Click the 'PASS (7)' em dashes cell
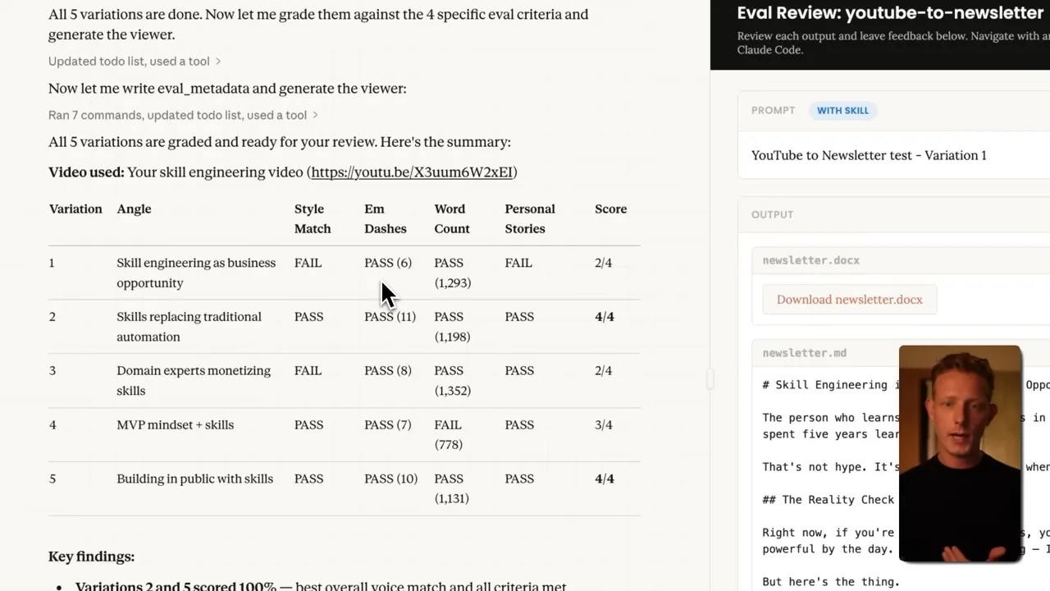Image resolution: width=1050 pixels, height=591 pixels. point(387,425)
